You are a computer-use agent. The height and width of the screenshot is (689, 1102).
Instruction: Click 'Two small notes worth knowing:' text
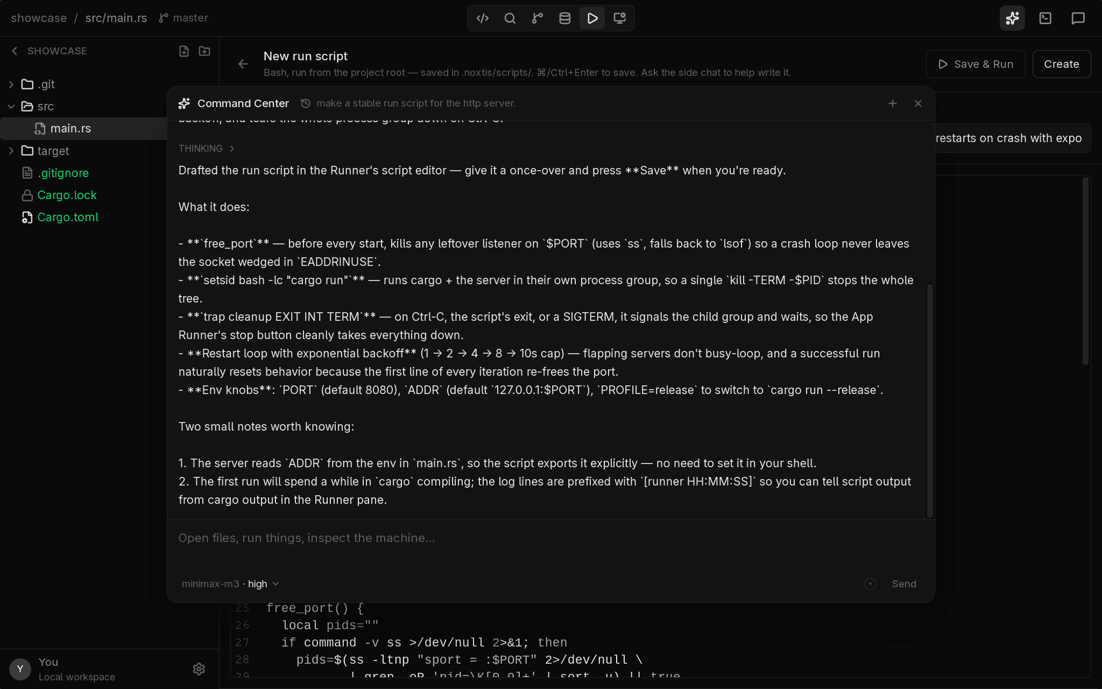pyautogui.click(x=266, y=427)
